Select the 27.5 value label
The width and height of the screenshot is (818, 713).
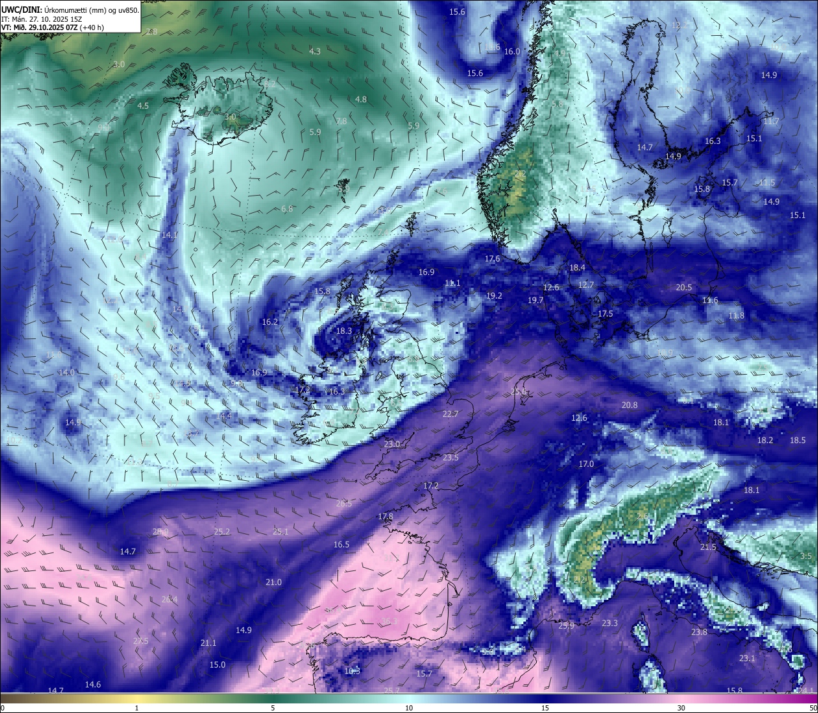(x=141, y=641)
